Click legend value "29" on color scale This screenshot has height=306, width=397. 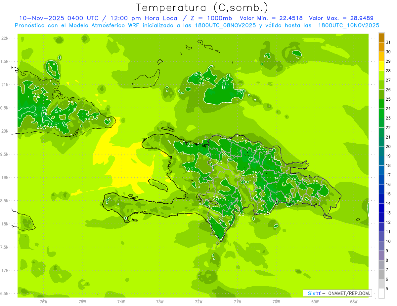point(388,61)
